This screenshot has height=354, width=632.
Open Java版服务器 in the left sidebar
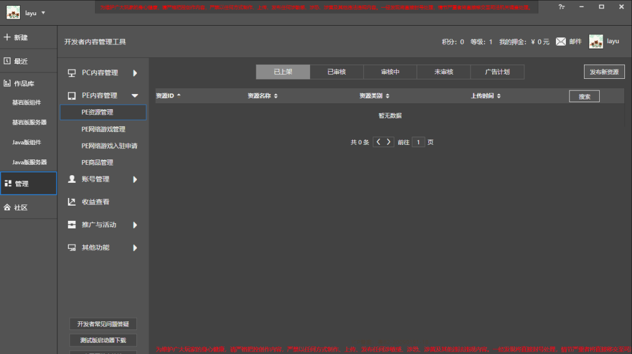click(x=28, y=162)
